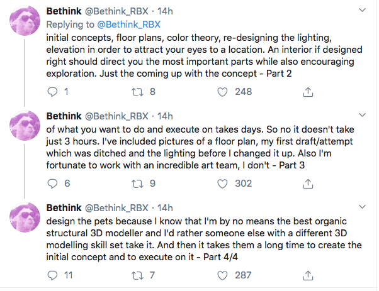
Task: Reply to the Part 2 tweet
Action: click(52, 92)
